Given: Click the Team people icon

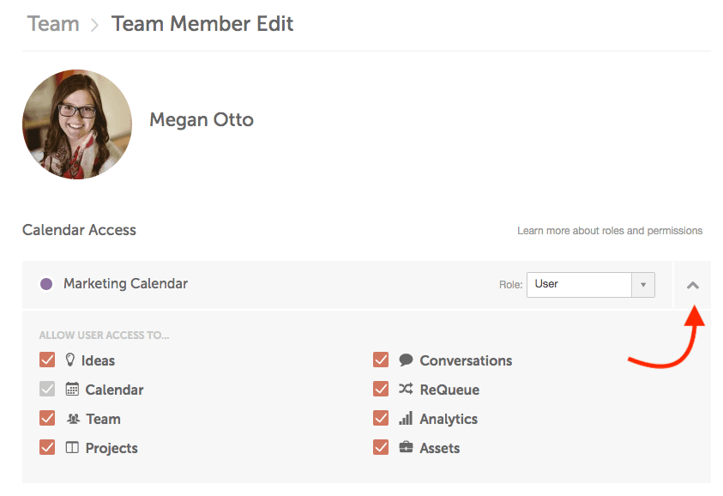Looking at the screenshot, I should tap(73, 419).
